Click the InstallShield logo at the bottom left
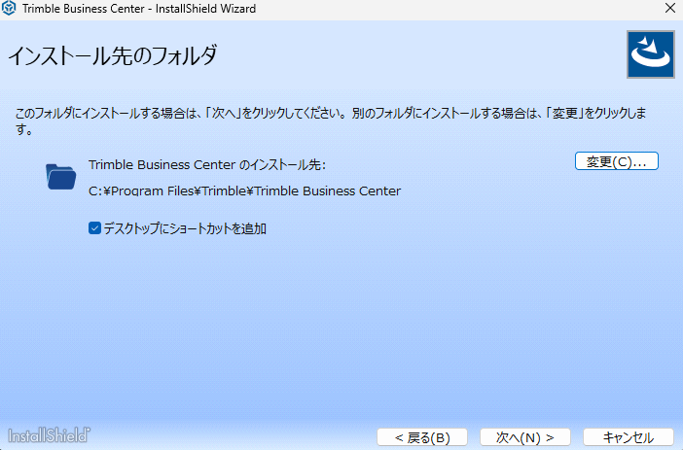 coord(50,433)
